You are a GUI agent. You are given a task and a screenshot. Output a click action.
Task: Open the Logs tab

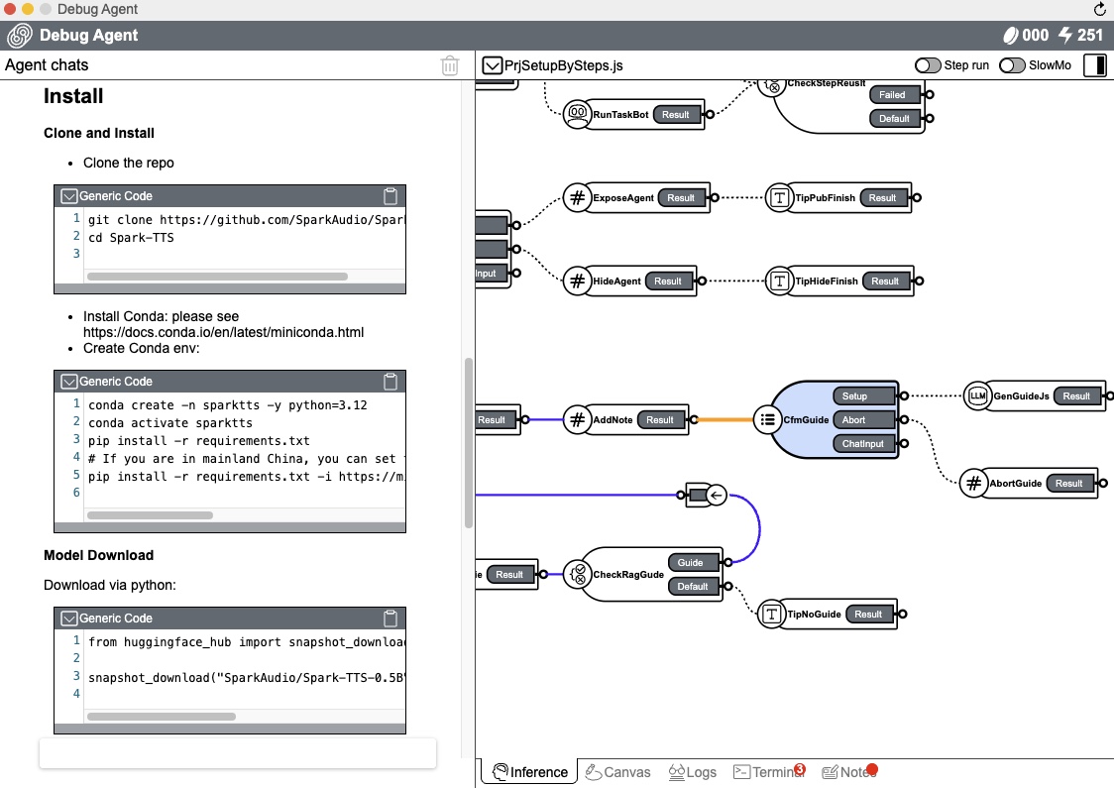692,772
